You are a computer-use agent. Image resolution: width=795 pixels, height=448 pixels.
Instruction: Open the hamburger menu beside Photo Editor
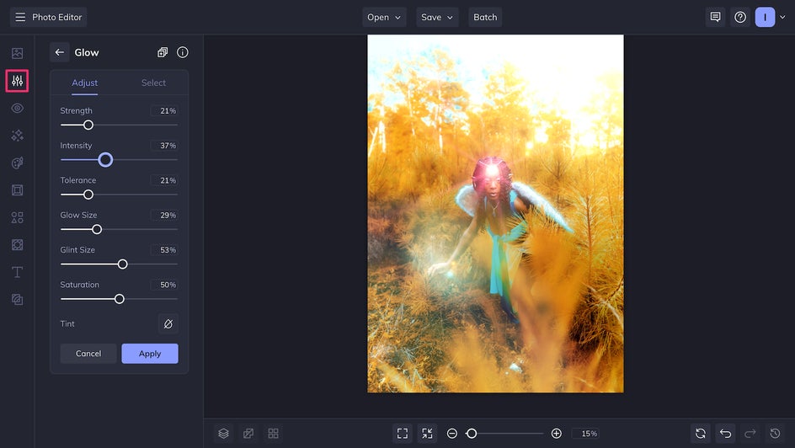tap(20, 17)
